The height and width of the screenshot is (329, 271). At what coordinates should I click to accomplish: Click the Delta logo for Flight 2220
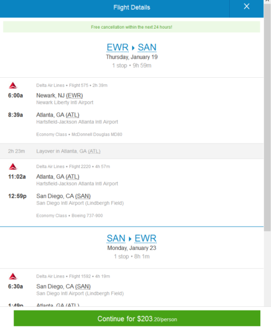(x=13, y=167)
